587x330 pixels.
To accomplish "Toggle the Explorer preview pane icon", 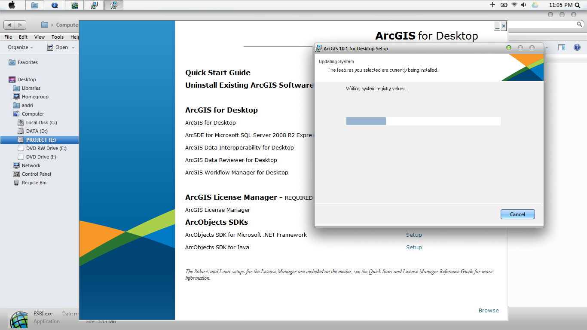I will [562, 47].
